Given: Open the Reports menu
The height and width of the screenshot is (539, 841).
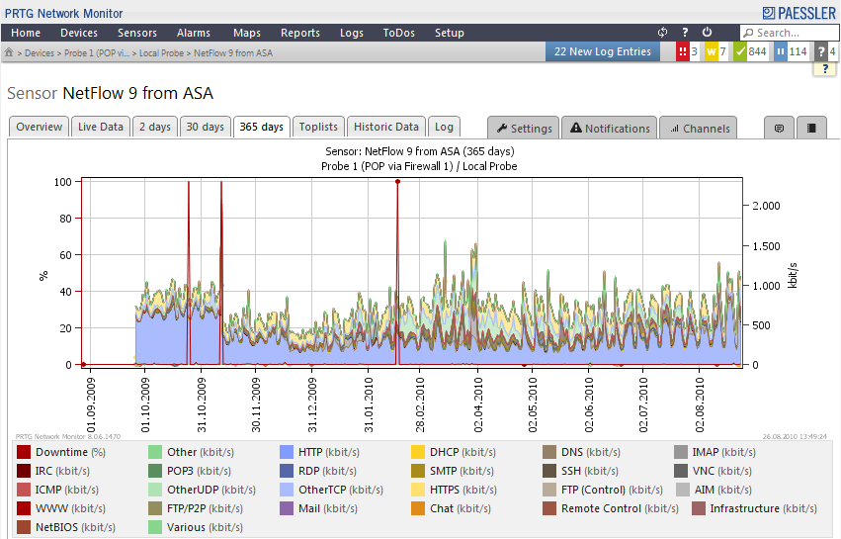Looking at the screenshot, I should 300,33.
